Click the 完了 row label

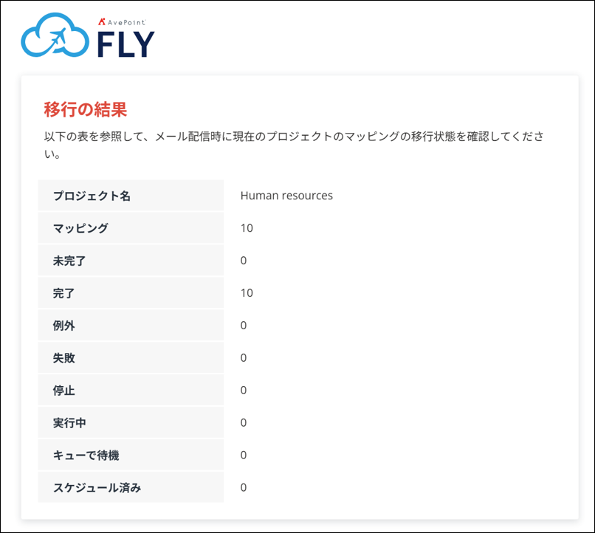[64, 293]
